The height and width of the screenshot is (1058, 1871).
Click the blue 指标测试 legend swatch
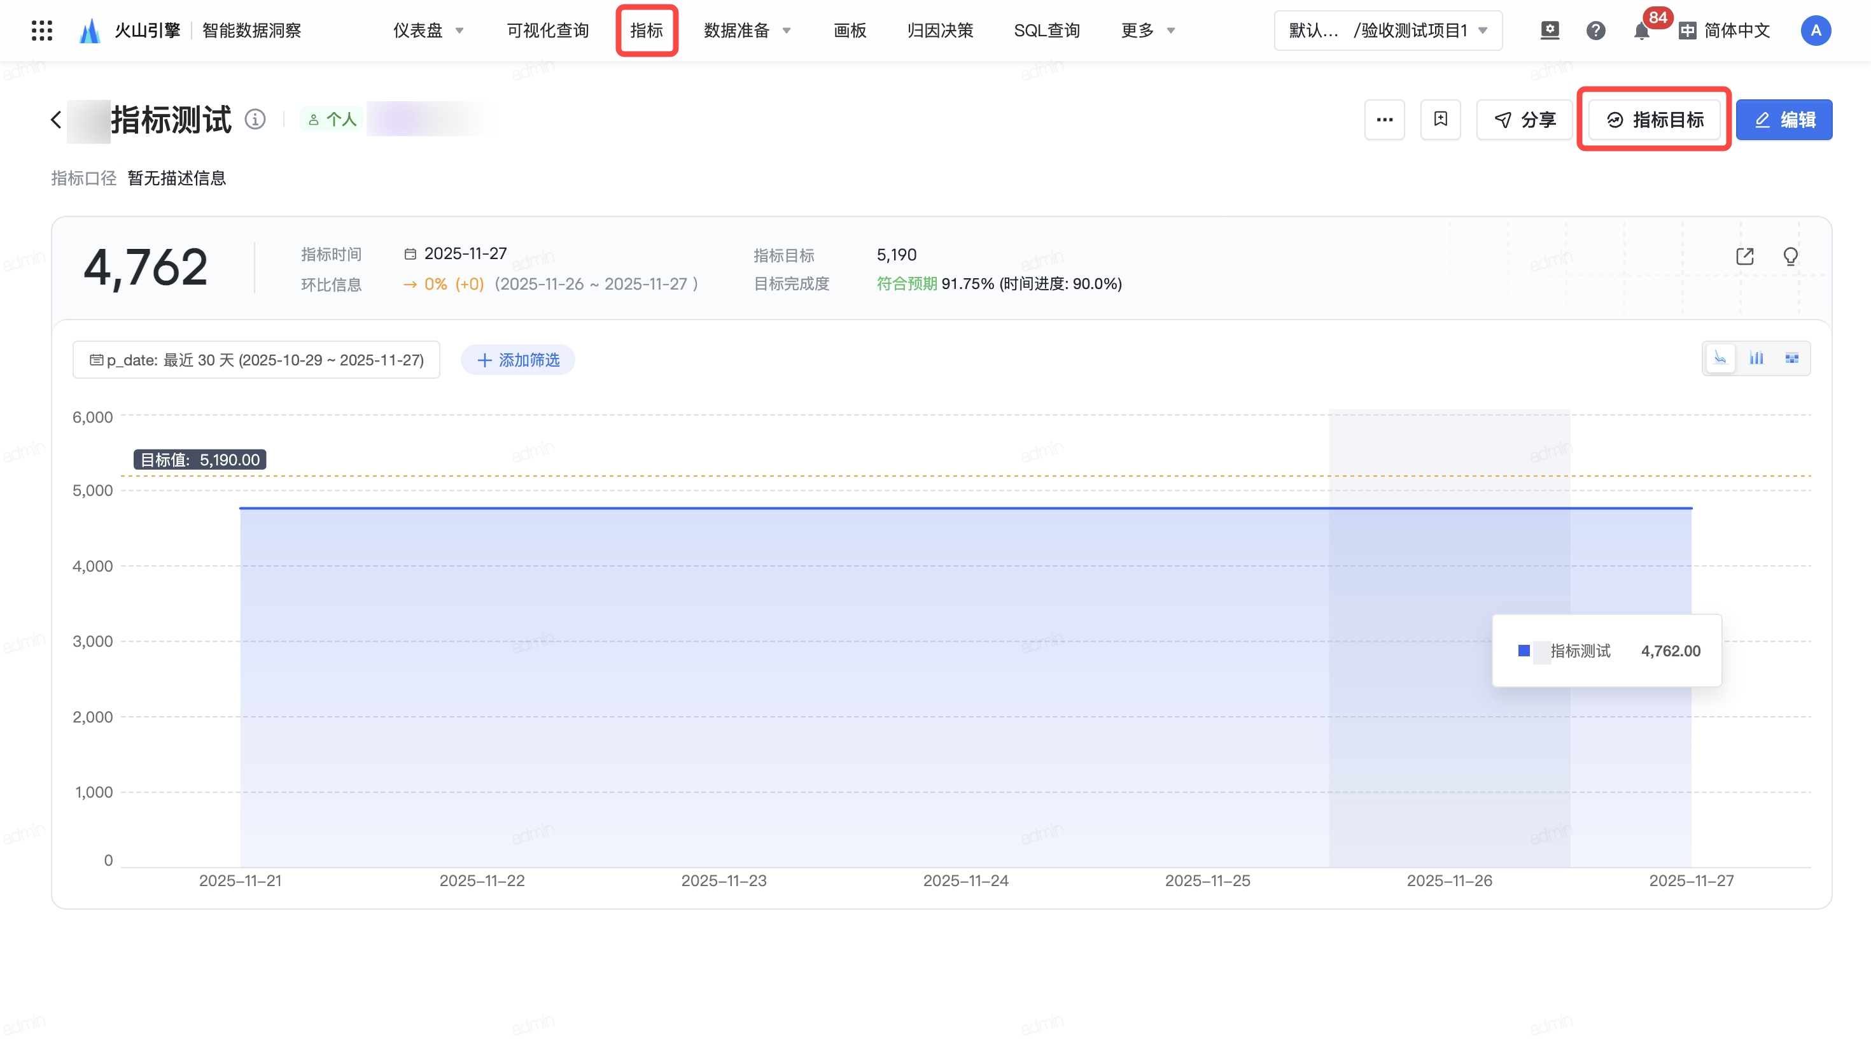(1524, 651)
